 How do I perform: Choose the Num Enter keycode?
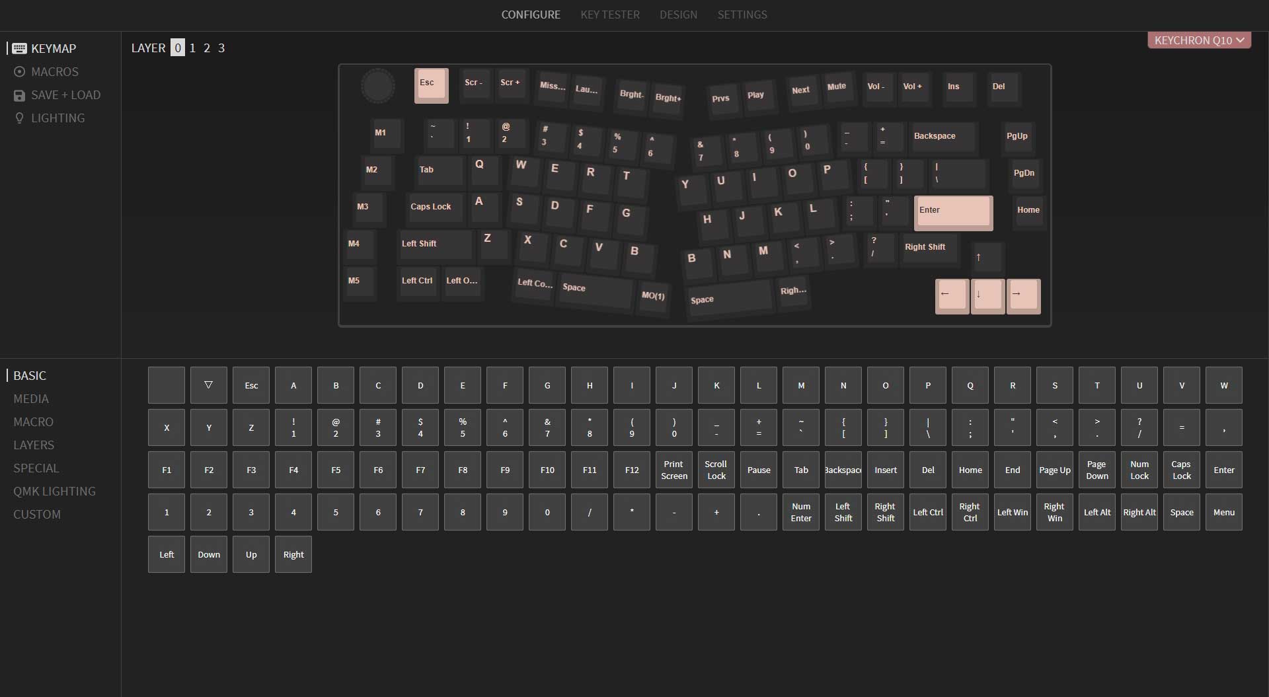(800, 512)
